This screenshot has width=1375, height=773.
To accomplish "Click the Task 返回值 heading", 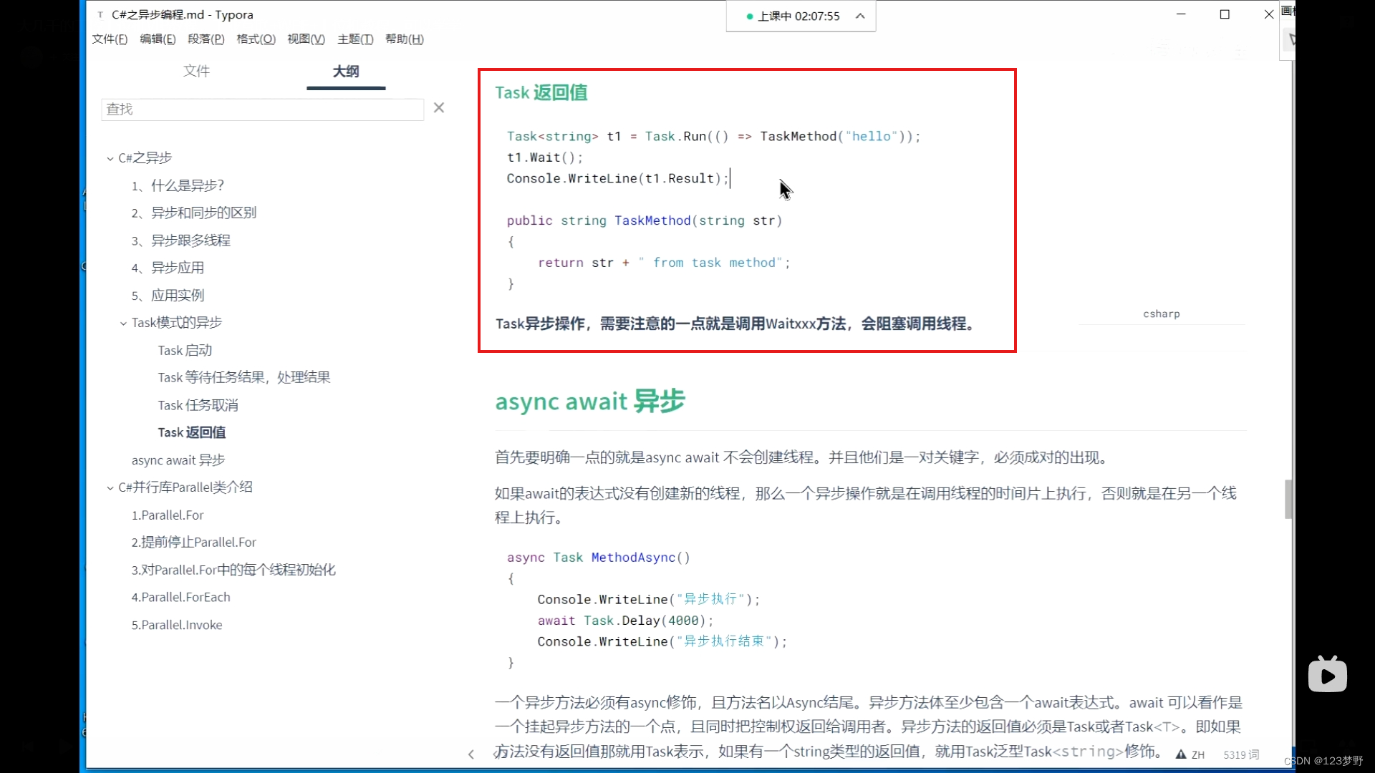I will (x=541, y=92).
